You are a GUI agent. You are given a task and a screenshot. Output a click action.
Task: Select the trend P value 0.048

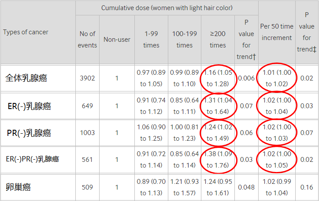click(x=246, y=187)
